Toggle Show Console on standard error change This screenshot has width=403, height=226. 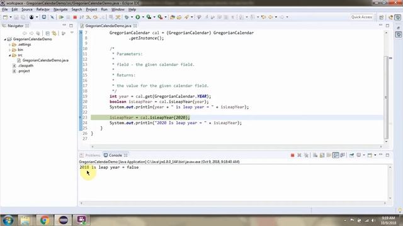[343, 155]
